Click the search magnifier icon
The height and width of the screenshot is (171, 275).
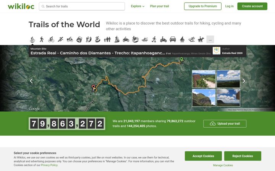tap(43, 6)
